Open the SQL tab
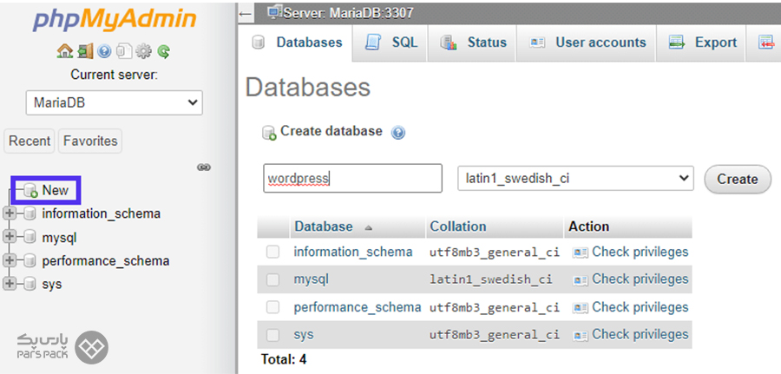The width and height of the screenshot is (781, 374). [391, 43]
